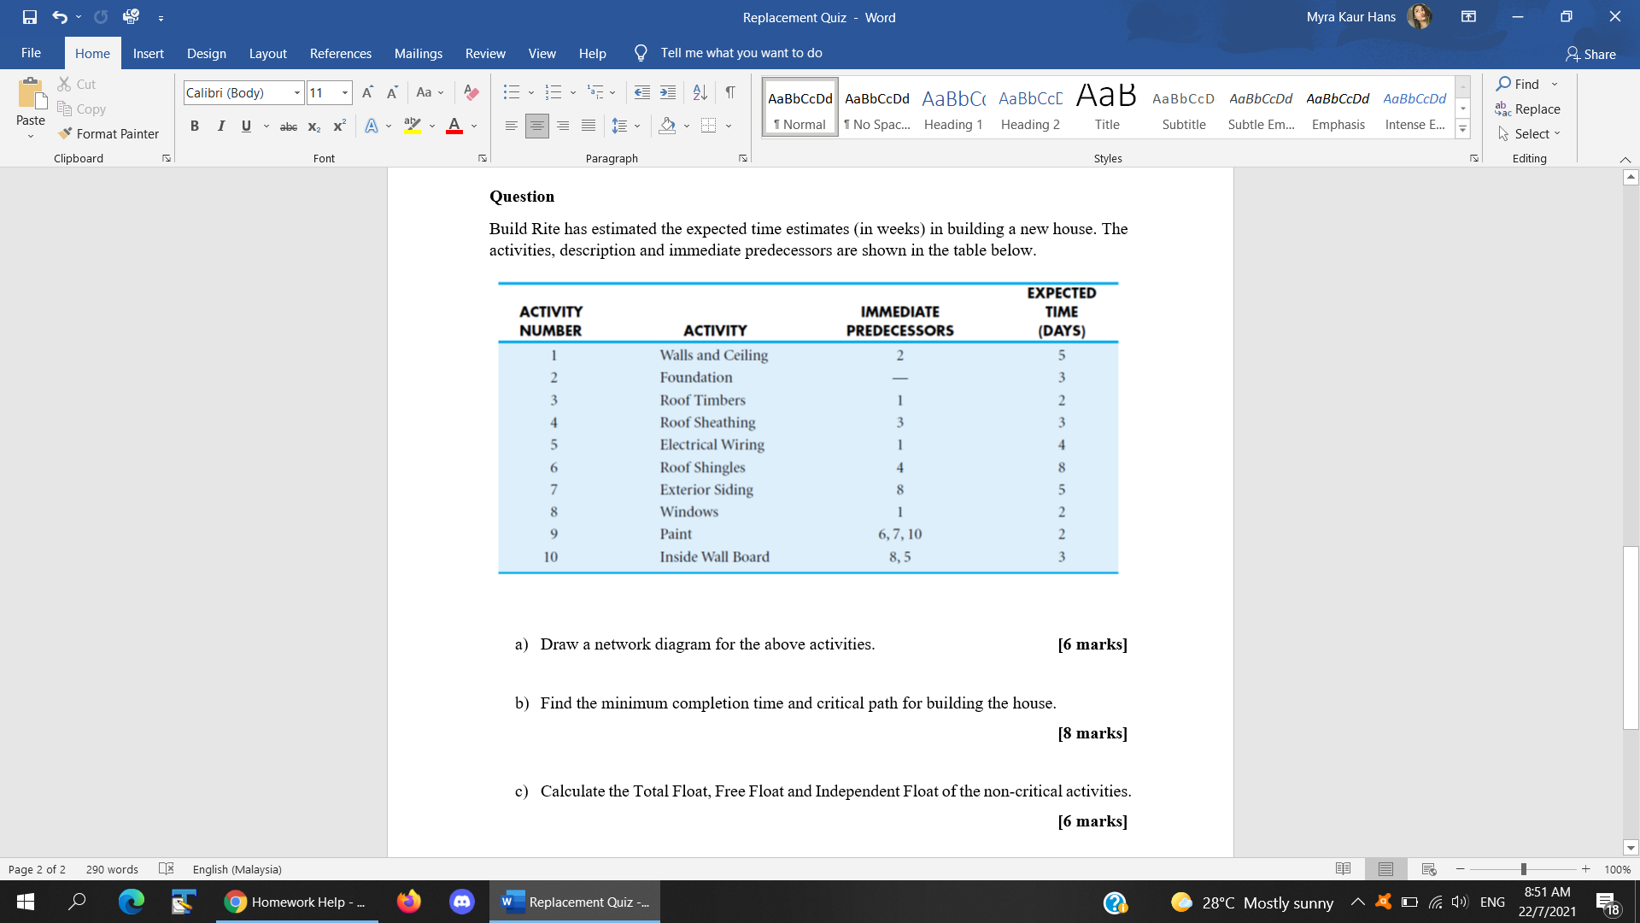Click the Clear All Formatting icon
1640x923 pixels.
click(471, 92)
